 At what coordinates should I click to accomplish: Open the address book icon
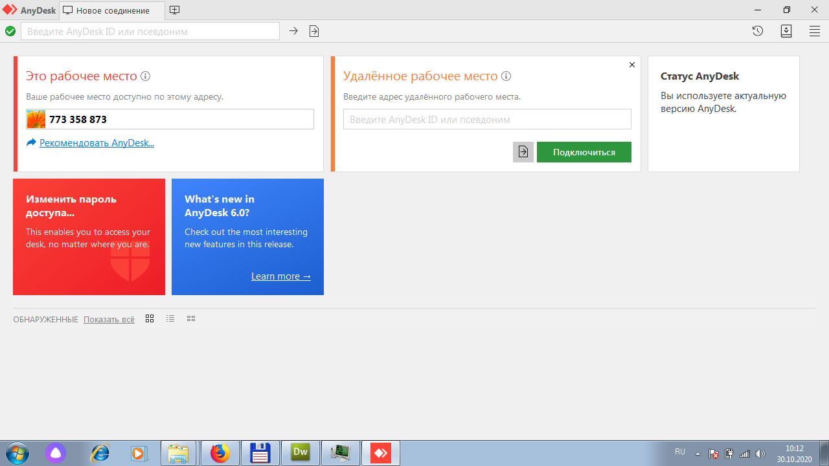coord(786,30)
